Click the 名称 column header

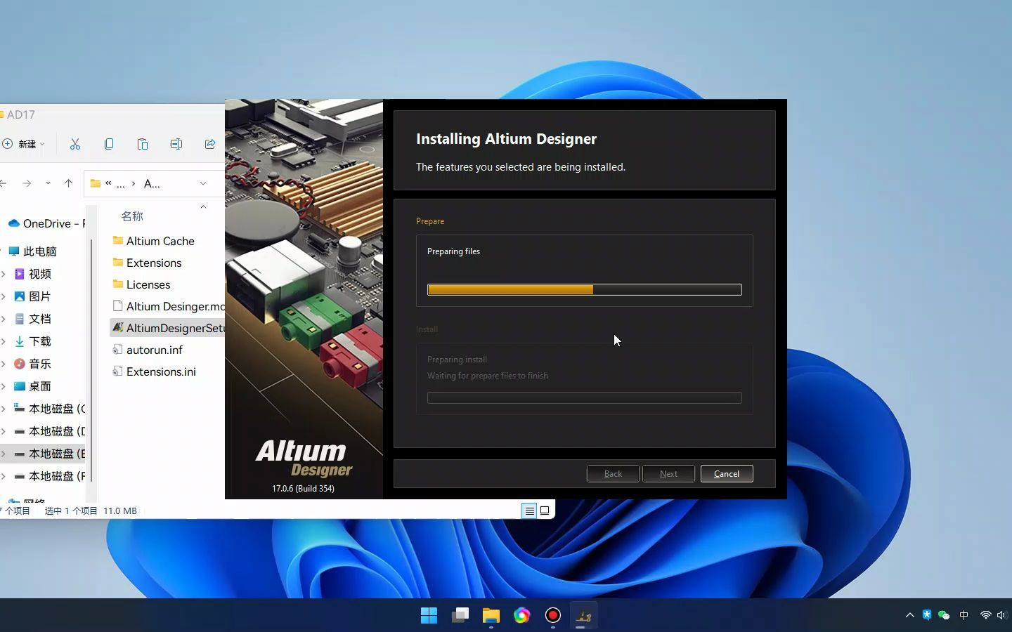point(132,216)
